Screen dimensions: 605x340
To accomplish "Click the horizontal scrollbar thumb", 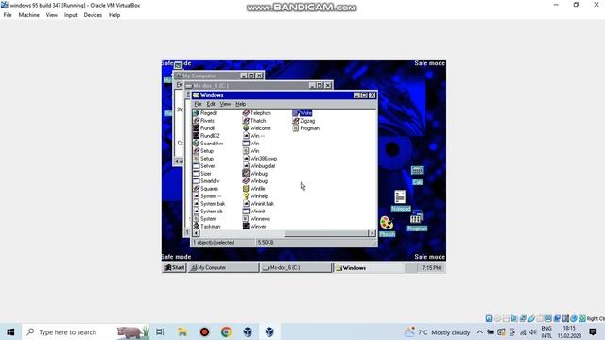I will coord(326,233).
